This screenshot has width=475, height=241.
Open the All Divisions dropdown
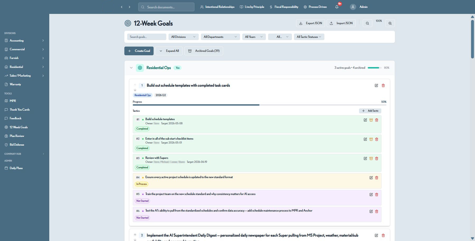(183, 37)
